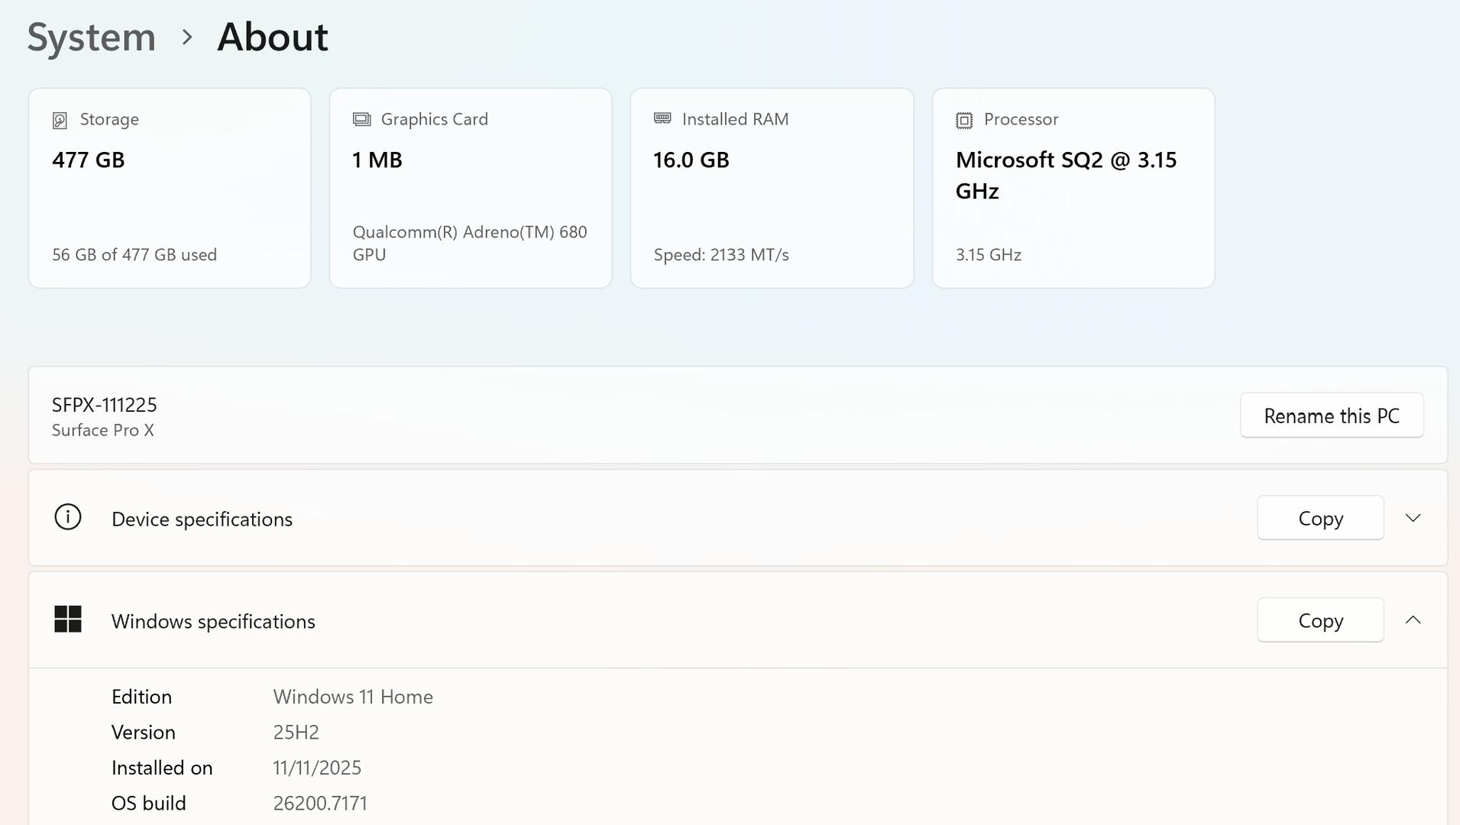This screenshot has width=1460, height=825.
Task: Click the Graphics Card icon
Action: coord(361,119)
